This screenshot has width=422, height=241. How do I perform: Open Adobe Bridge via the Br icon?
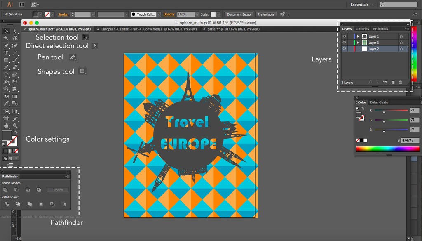coord(22,5)
